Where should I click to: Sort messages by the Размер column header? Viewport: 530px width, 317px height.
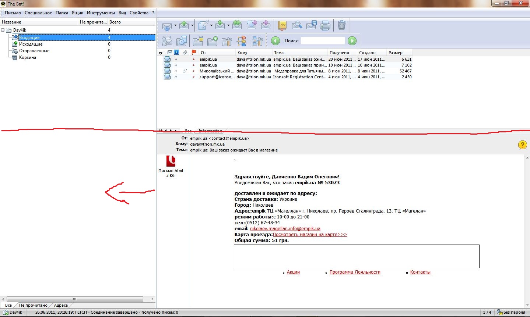(400, 53)
